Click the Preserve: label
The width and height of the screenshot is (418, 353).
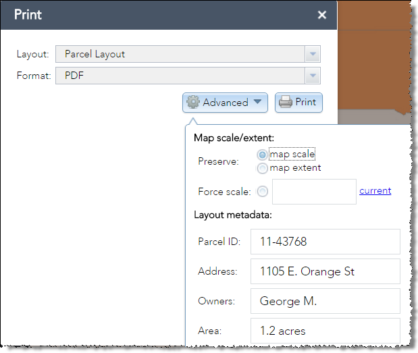218,161
